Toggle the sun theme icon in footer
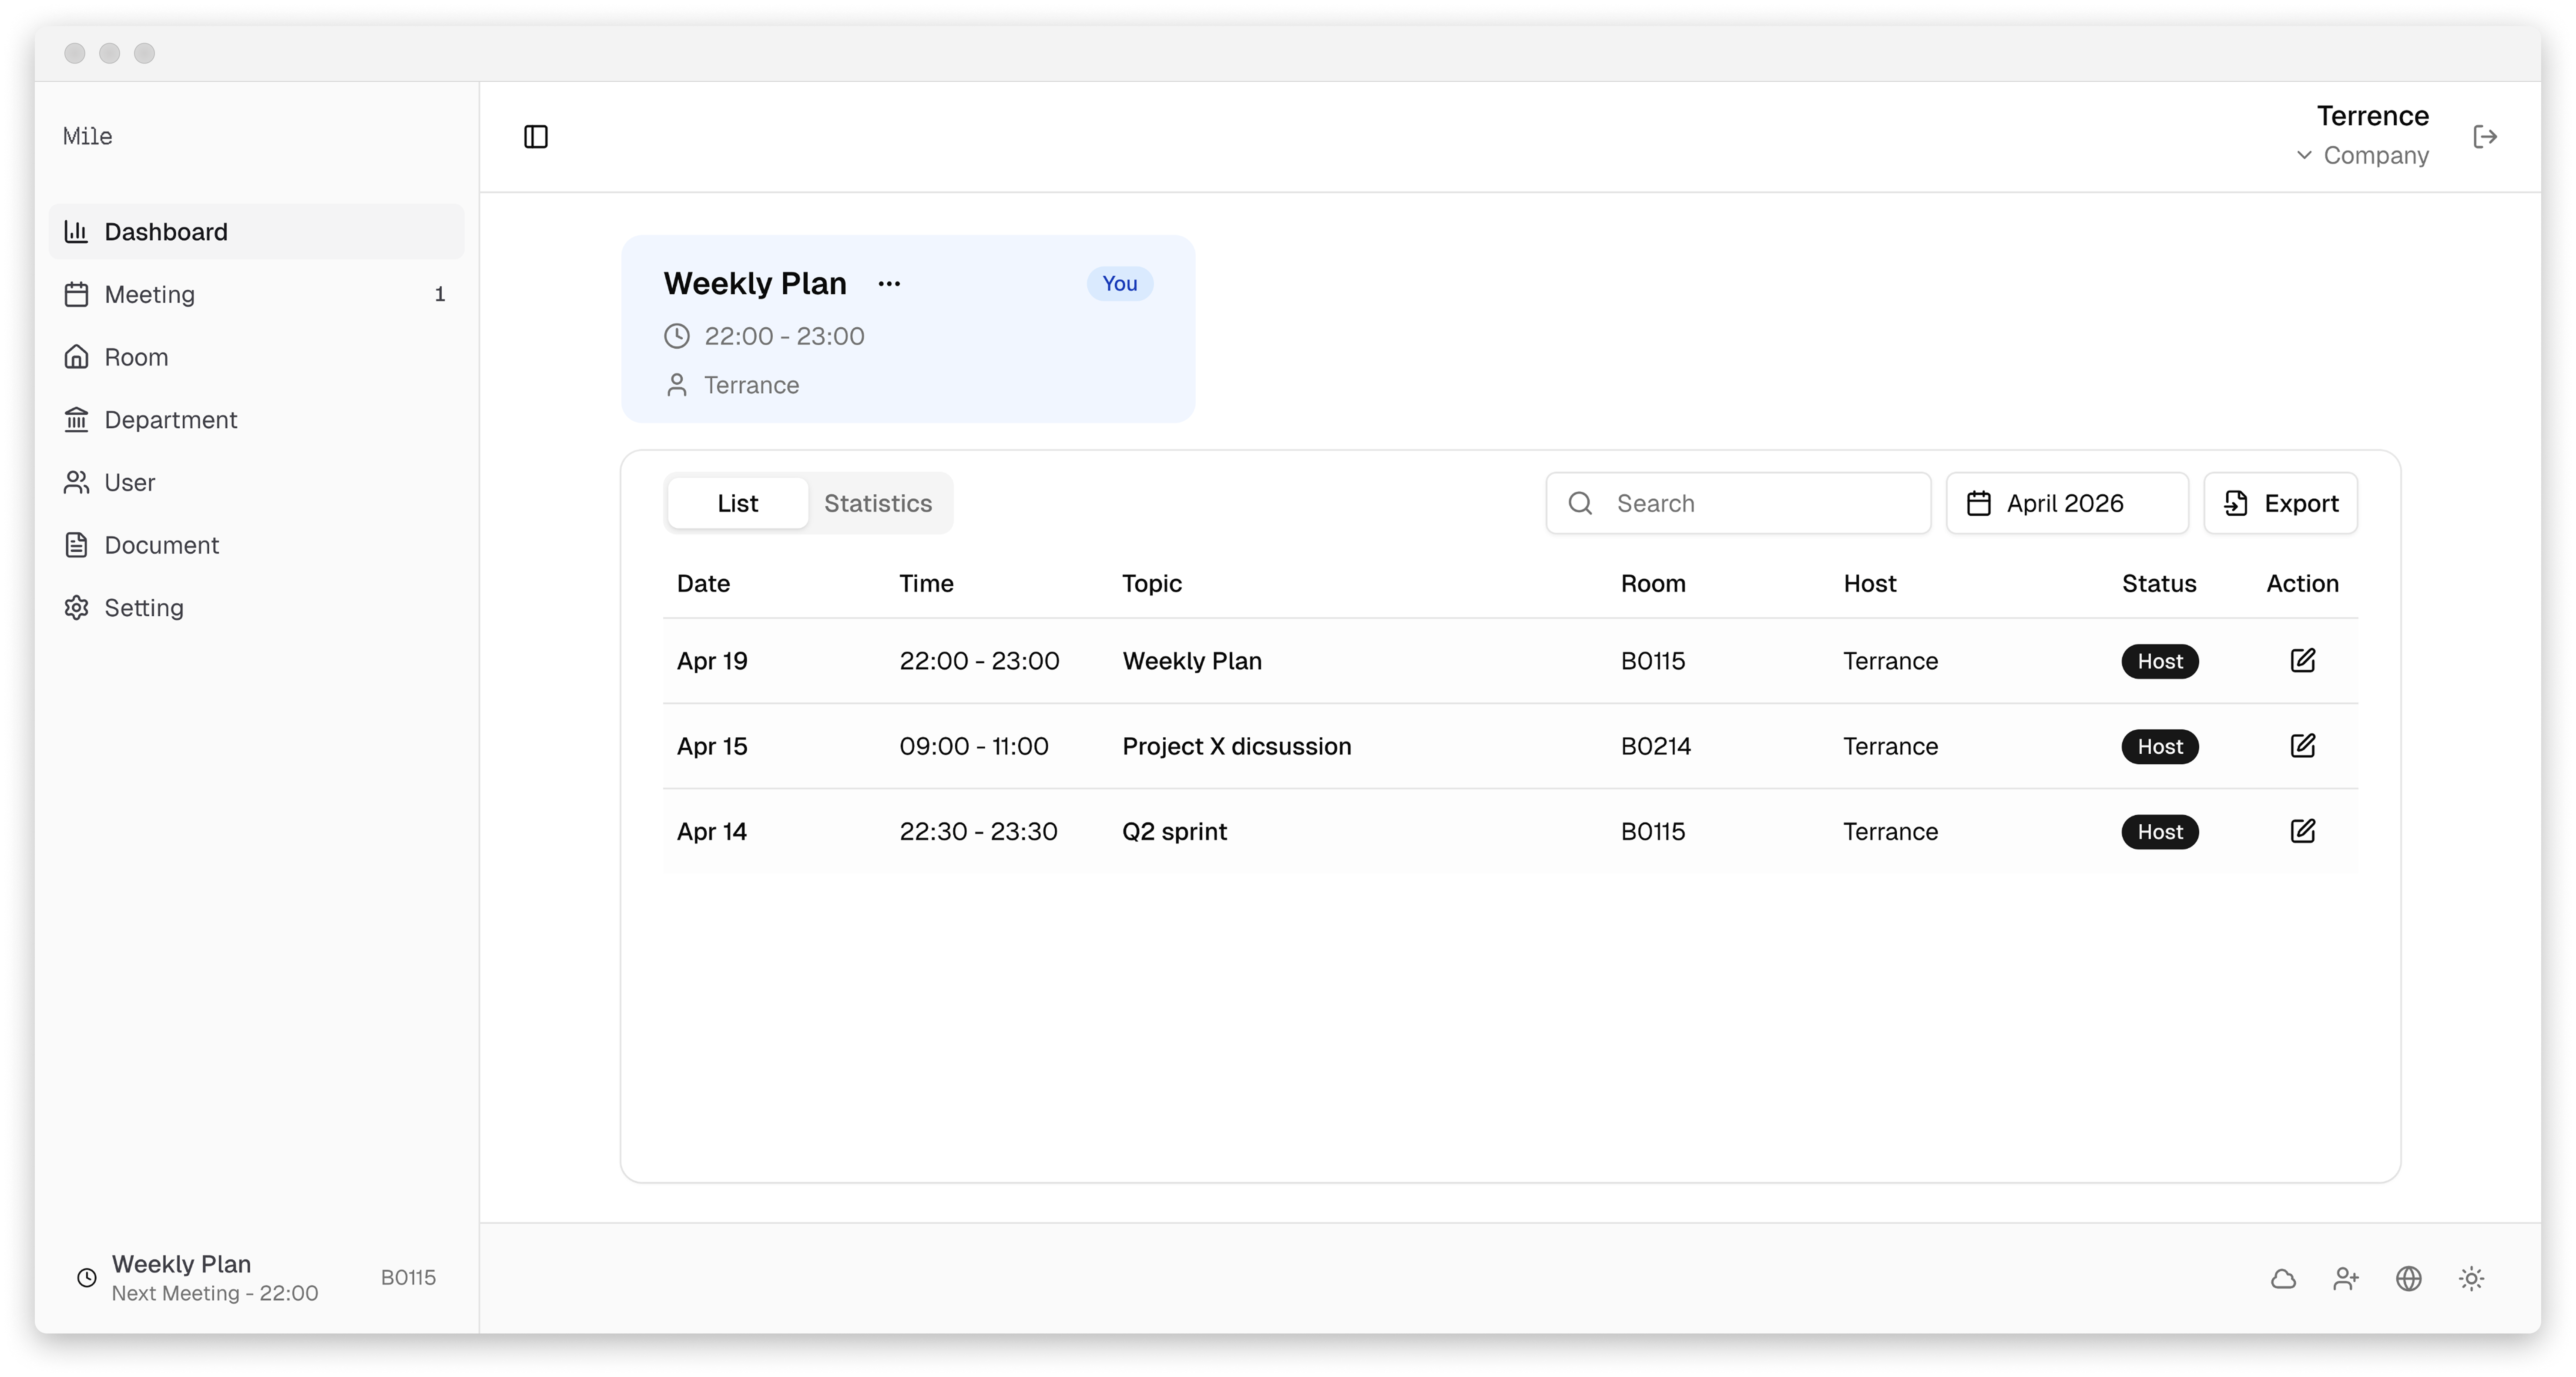This screenshot has width=2576, height=1377. coord(2471,1278)
